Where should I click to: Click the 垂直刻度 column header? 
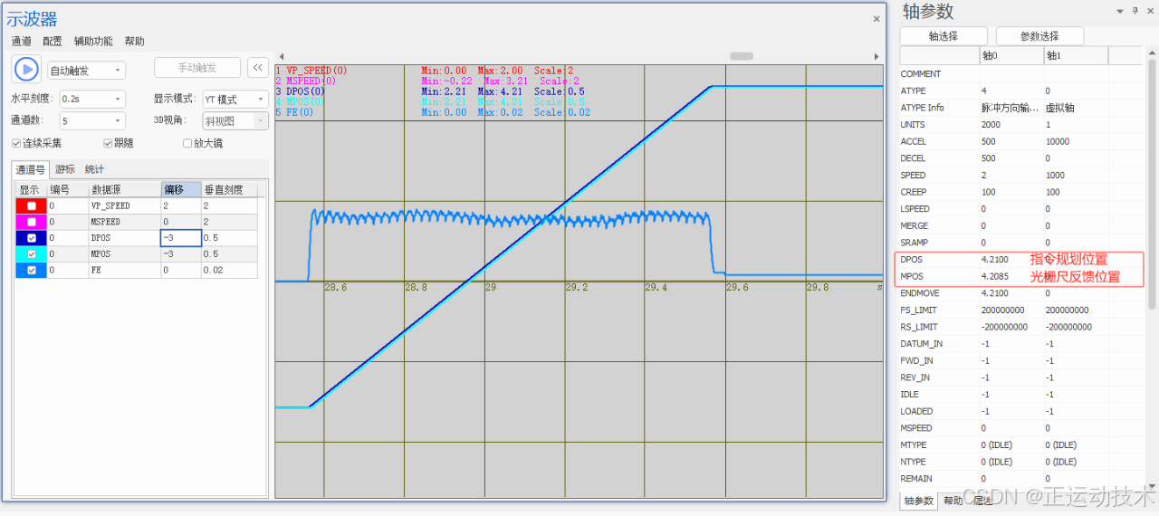pyautogui.click(x=229, y=190)
